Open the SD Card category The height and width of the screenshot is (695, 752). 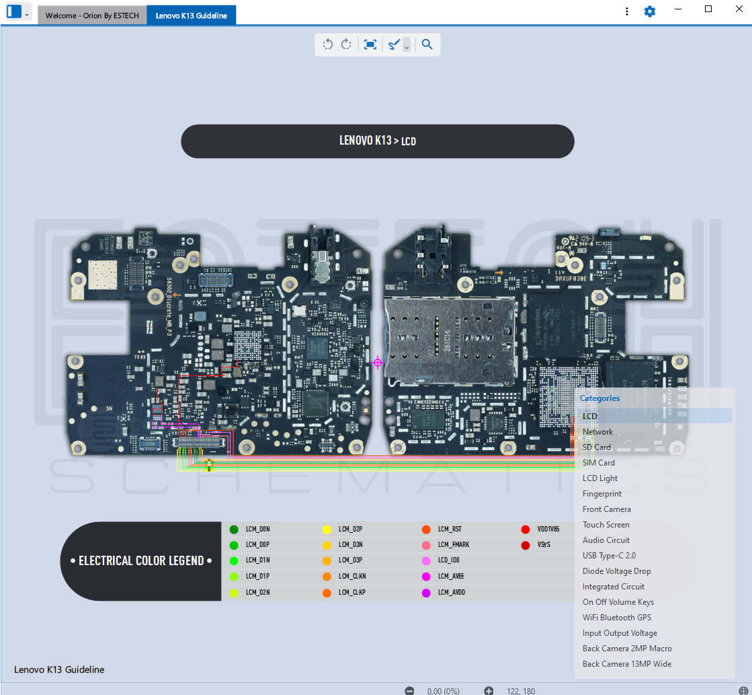(655, 447)
